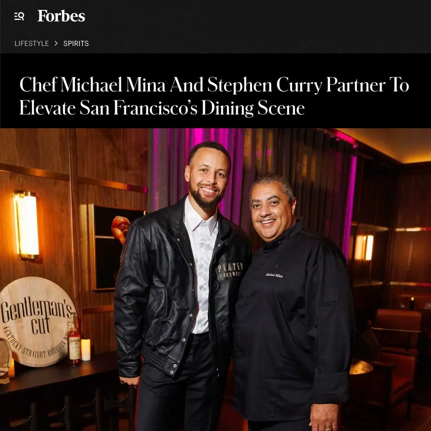Go to the LIFESTYLE breadcrumb section
The image size is (431, 431).
32,43
